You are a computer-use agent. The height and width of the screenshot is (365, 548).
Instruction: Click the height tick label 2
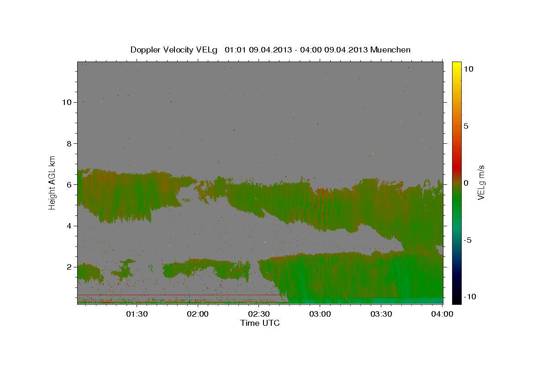click(x=69, y=267)
